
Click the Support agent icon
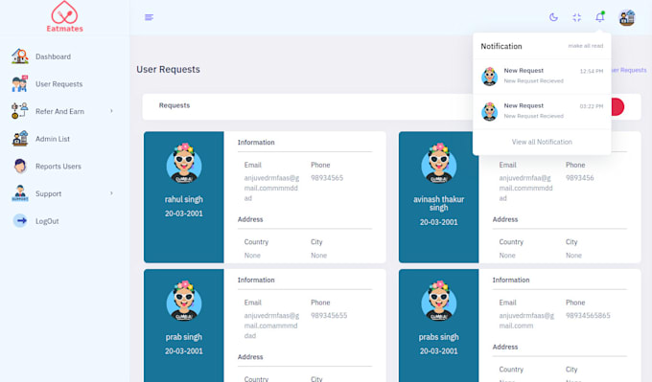(x=20, y=193)
